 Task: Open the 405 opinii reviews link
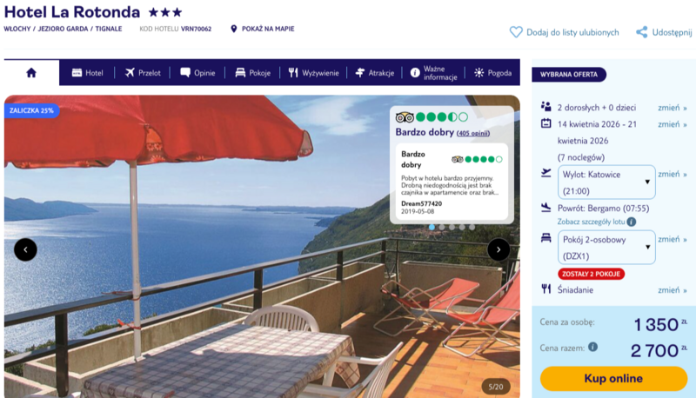[x=473, y=133]
